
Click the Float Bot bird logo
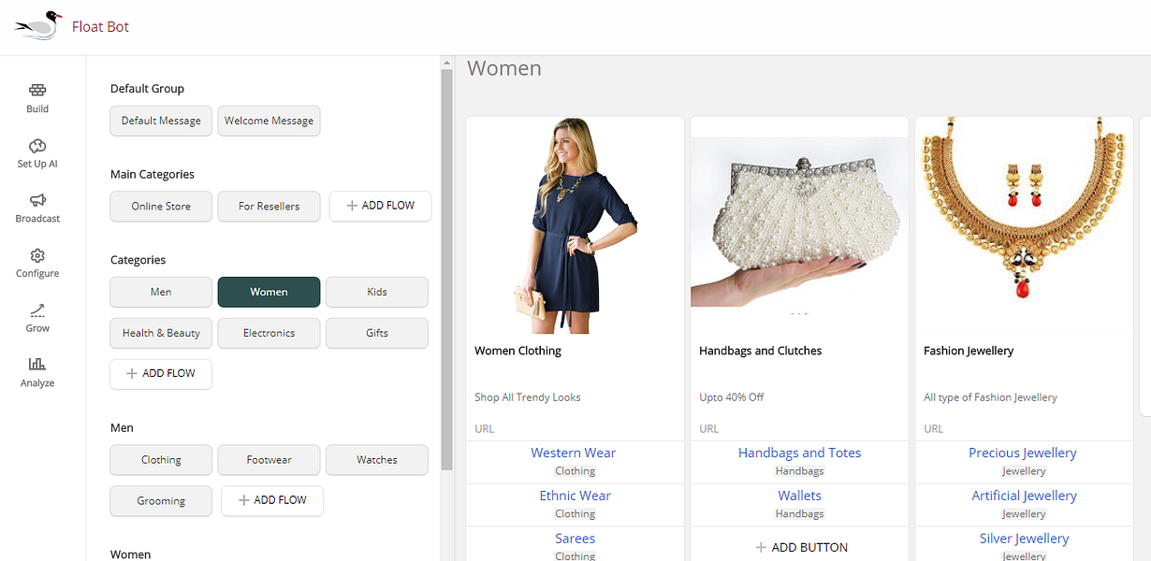(38, 26)
